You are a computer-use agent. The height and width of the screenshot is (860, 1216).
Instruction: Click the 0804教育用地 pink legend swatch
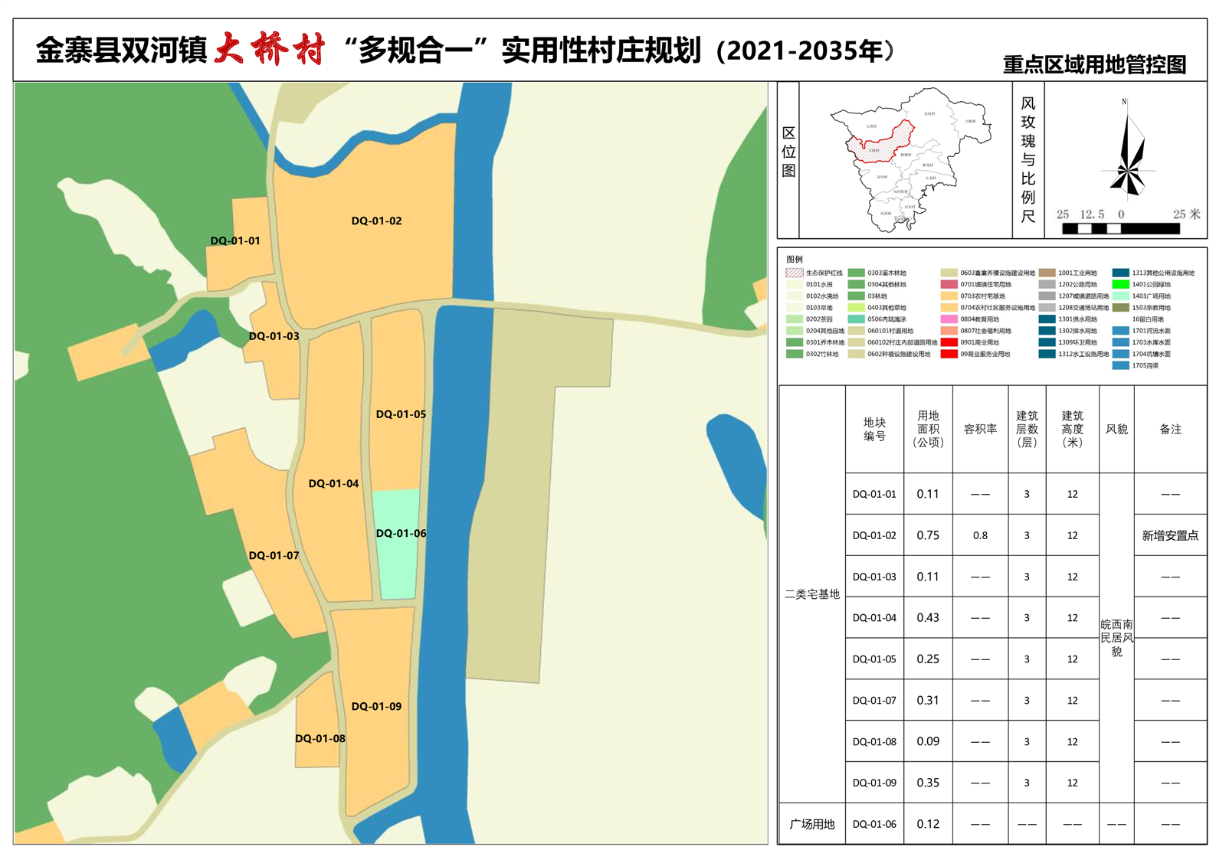(x=949, y=319)
